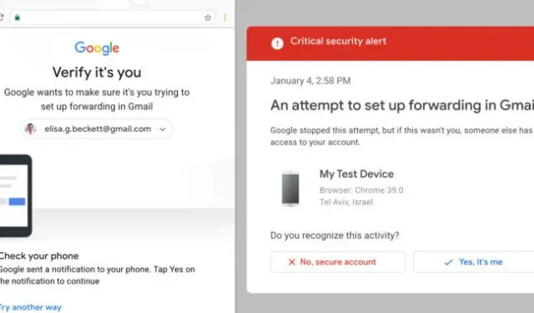
Task: Click the forwarding attempt headline text
Action: [402, 105]
